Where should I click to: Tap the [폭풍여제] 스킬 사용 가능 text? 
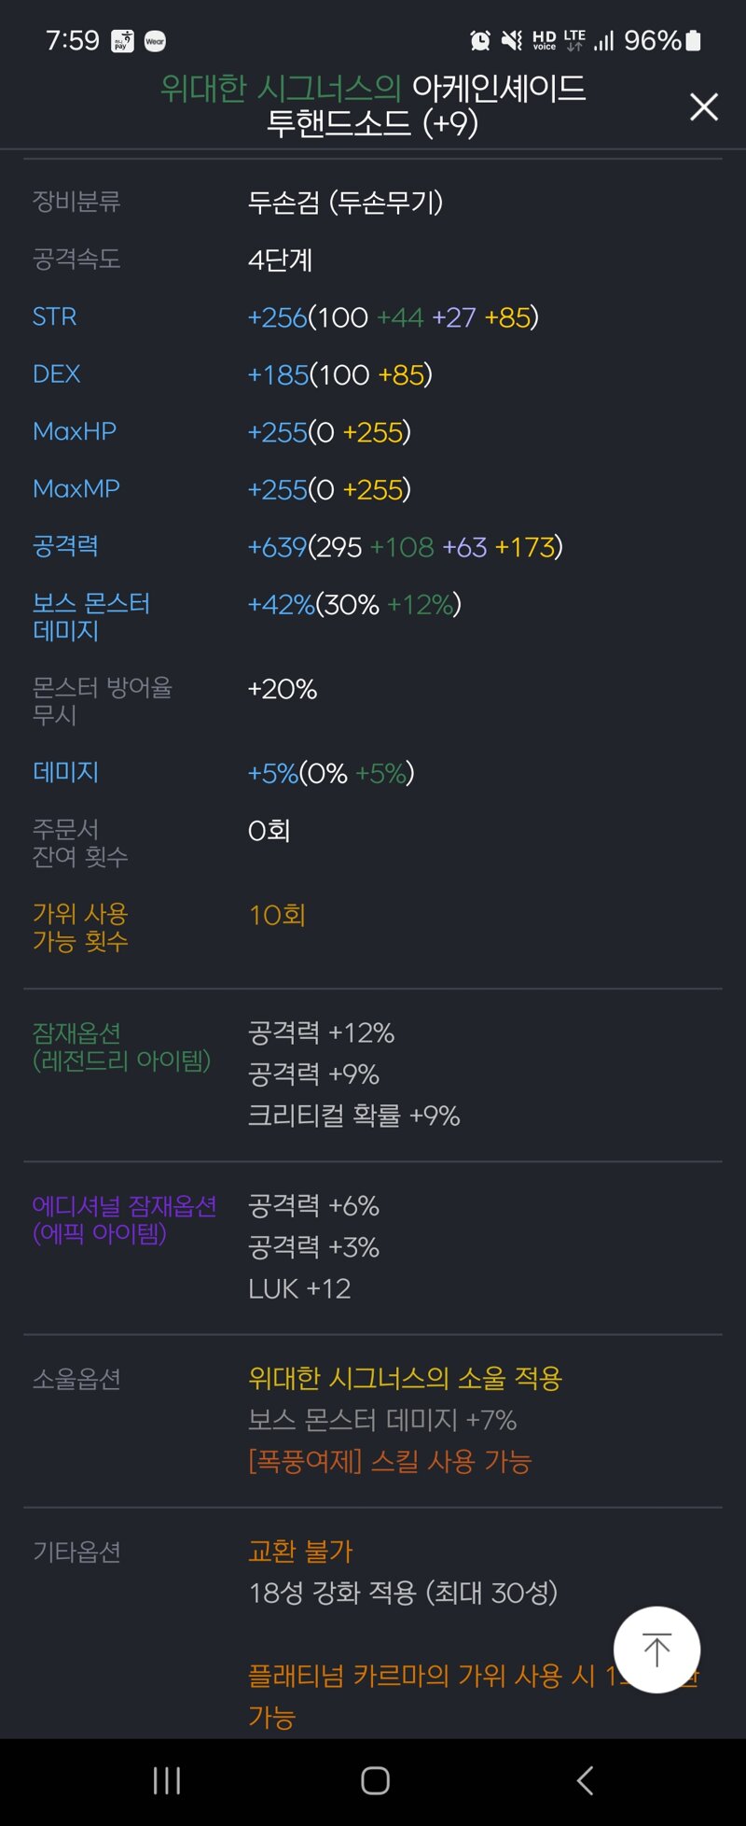tap(389, 1461)
